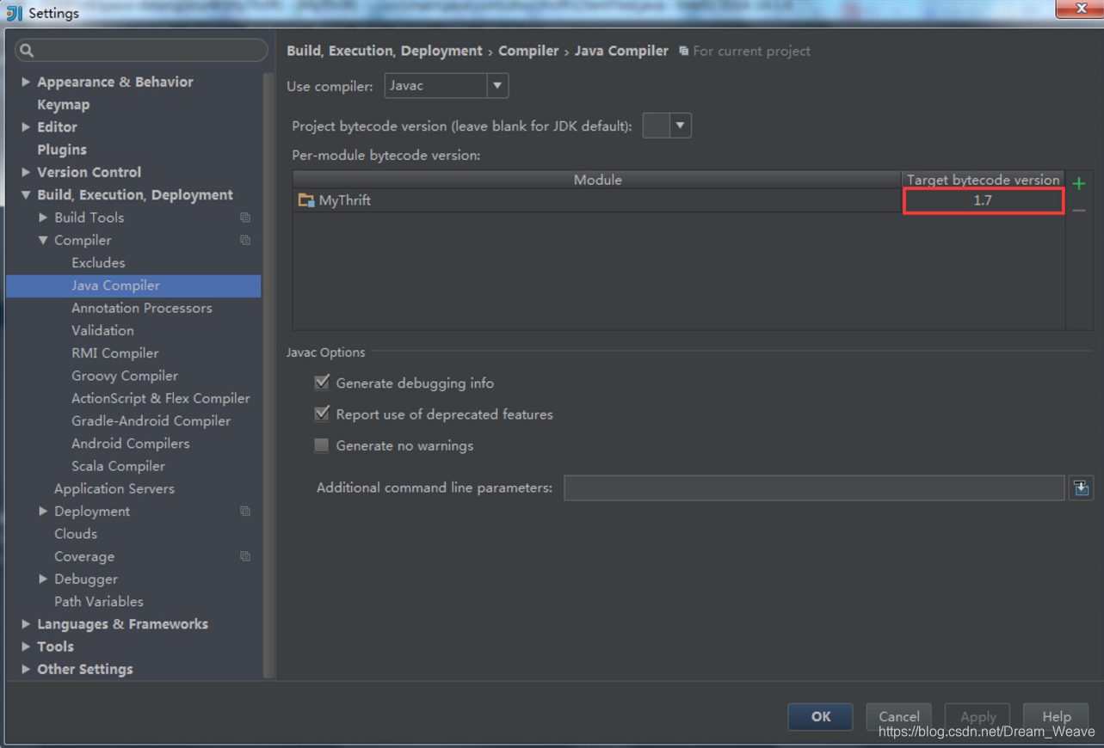Select Annotation Processors in the sidebar
The width and height of the screenshot is (1104, 748).
pyautogui.click(x=141, y=308)
